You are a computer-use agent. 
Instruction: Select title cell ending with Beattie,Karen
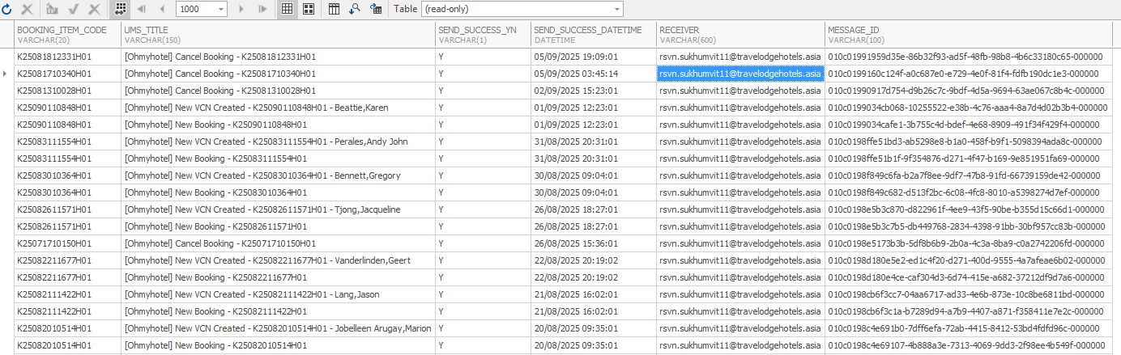[x=279, y=108]
